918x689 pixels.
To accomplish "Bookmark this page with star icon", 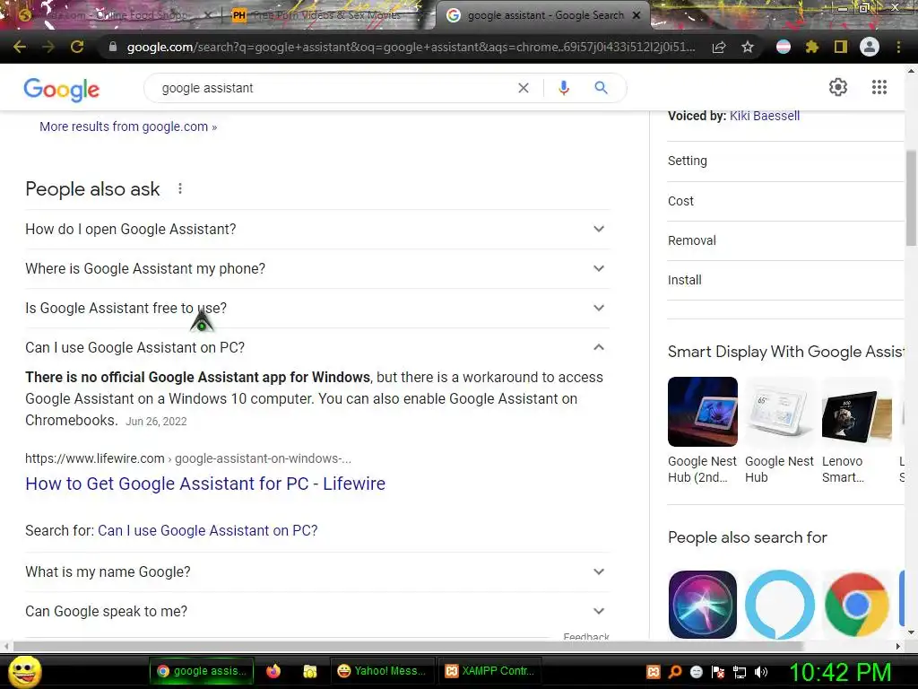I will pyautogui.click(x=748, y=47).
